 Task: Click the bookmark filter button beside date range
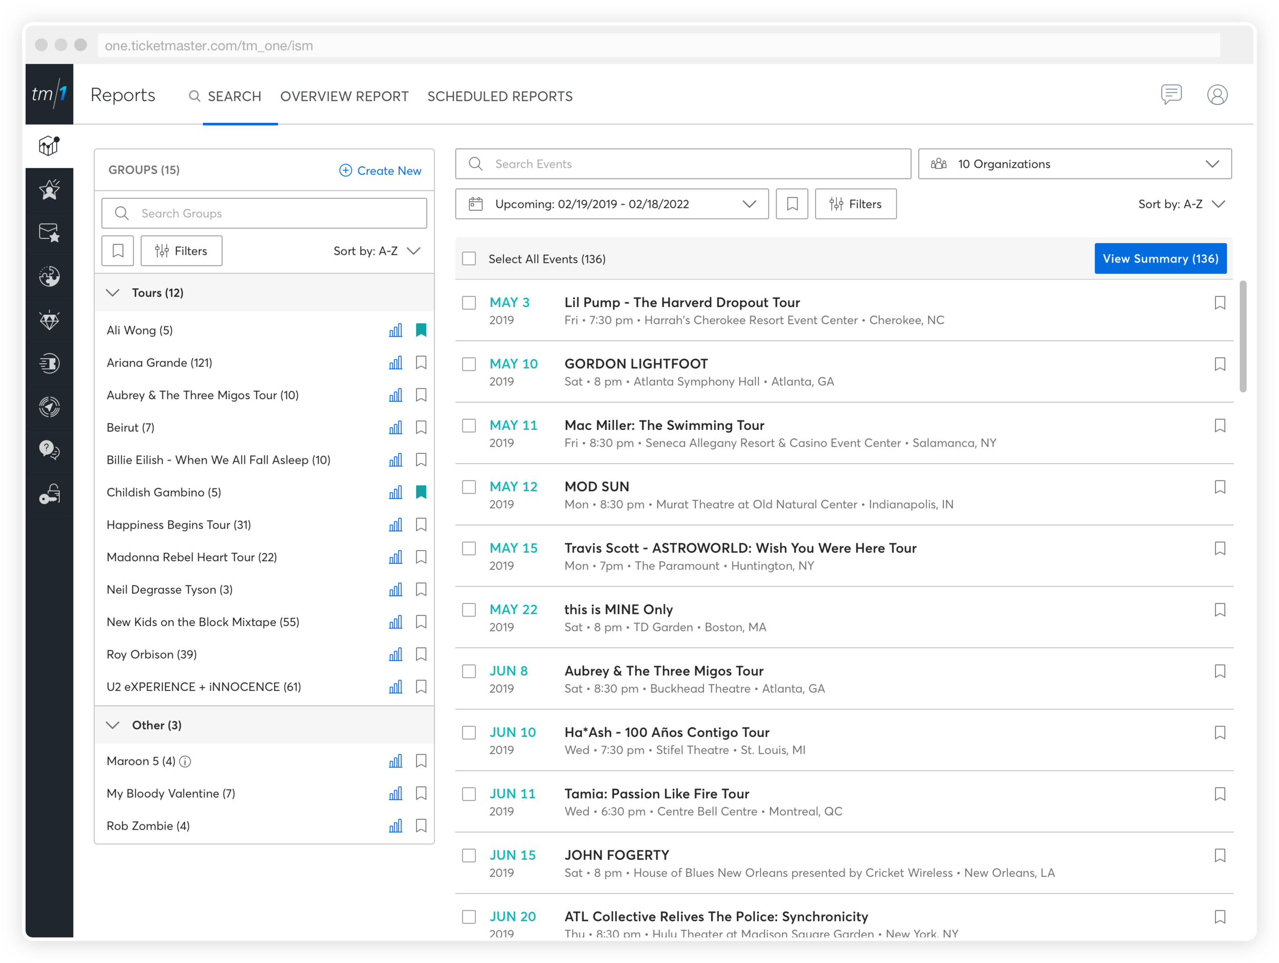[791, 204]
